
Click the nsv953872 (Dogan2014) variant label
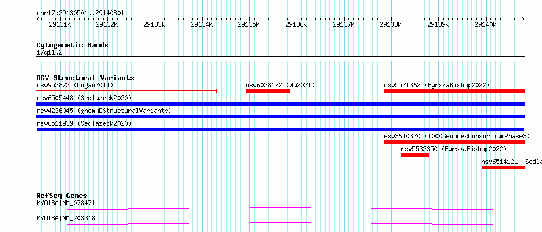point(75,85)
